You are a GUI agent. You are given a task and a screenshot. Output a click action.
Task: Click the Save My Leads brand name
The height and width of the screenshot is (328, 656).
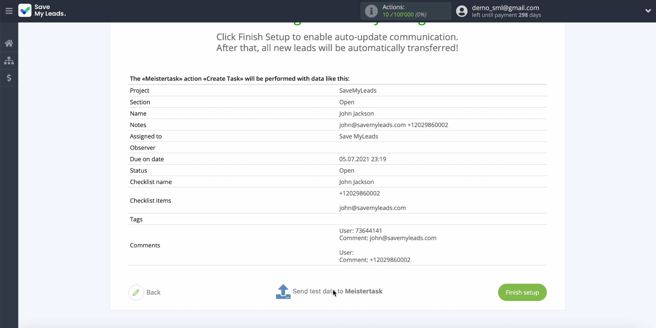click(x=50, y=10)
